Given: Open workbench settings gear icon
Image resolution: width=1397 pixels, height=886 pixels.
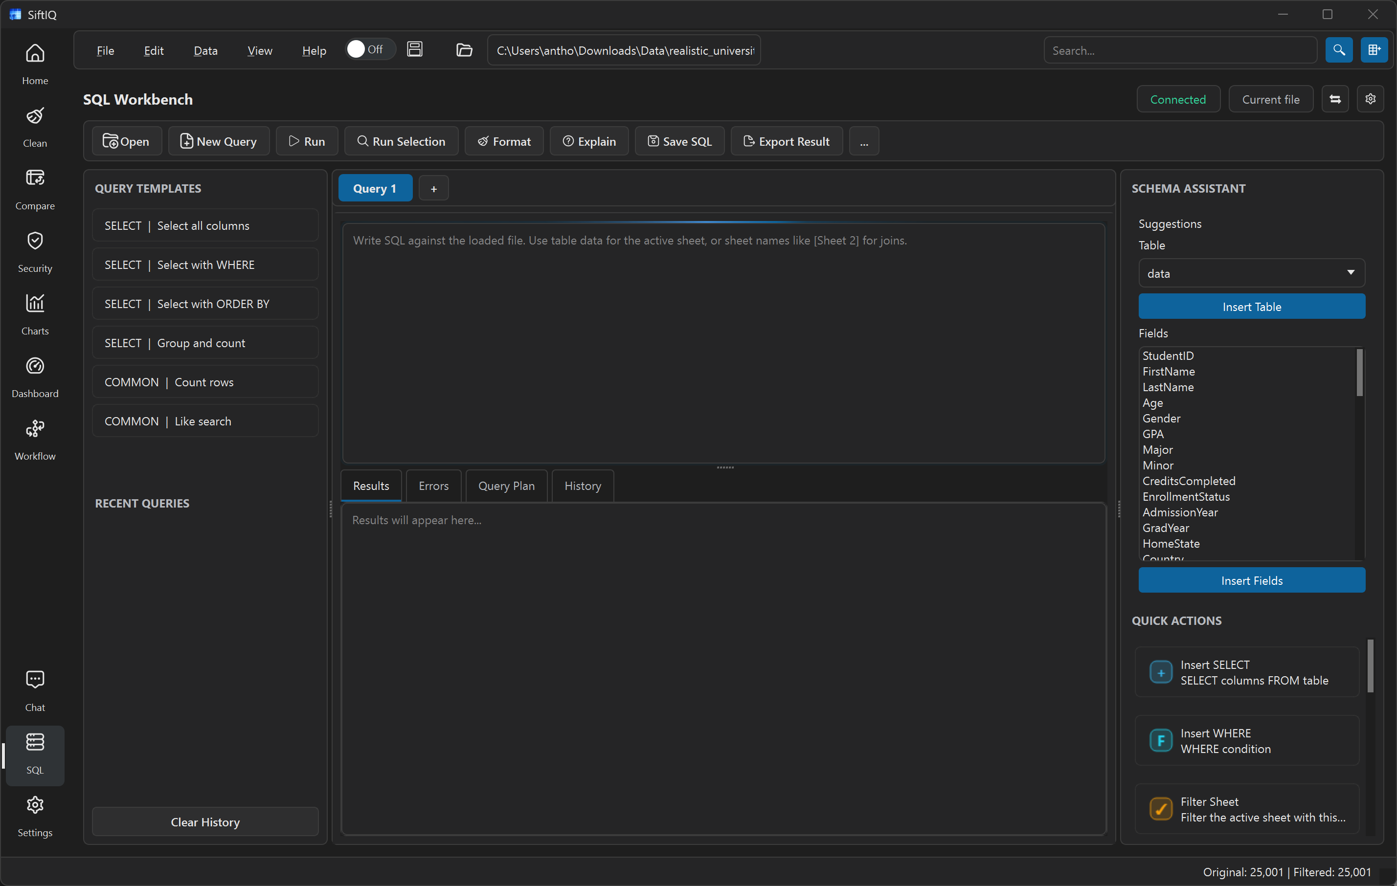Looking at the screenshot, I should click(1370, 99).
